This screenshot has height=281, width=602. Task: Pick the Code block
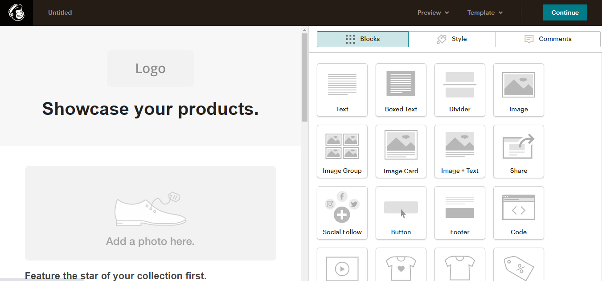point(519,212)
